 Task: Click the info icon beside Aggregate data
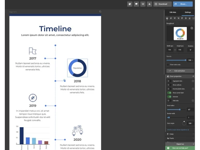[193, 81]
